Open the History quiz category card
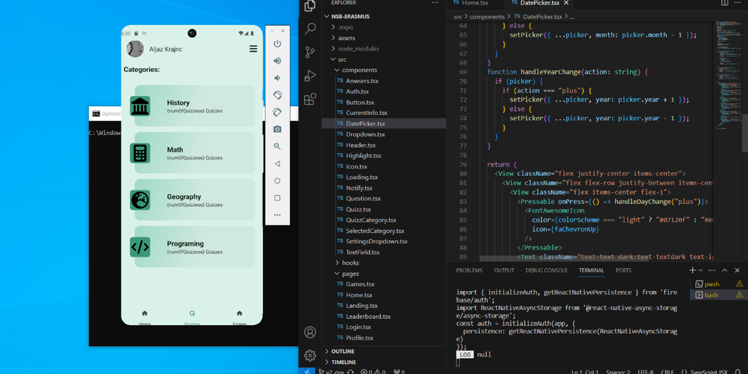 point(193,106)
